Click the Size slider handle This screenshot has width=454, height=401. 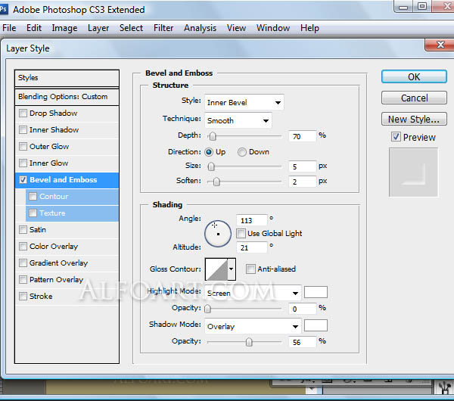211,166
